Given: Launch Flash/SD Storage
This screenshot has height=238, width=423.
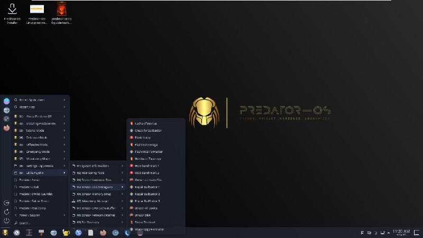Looking at the screenshot, I should (x=156, y=144).
